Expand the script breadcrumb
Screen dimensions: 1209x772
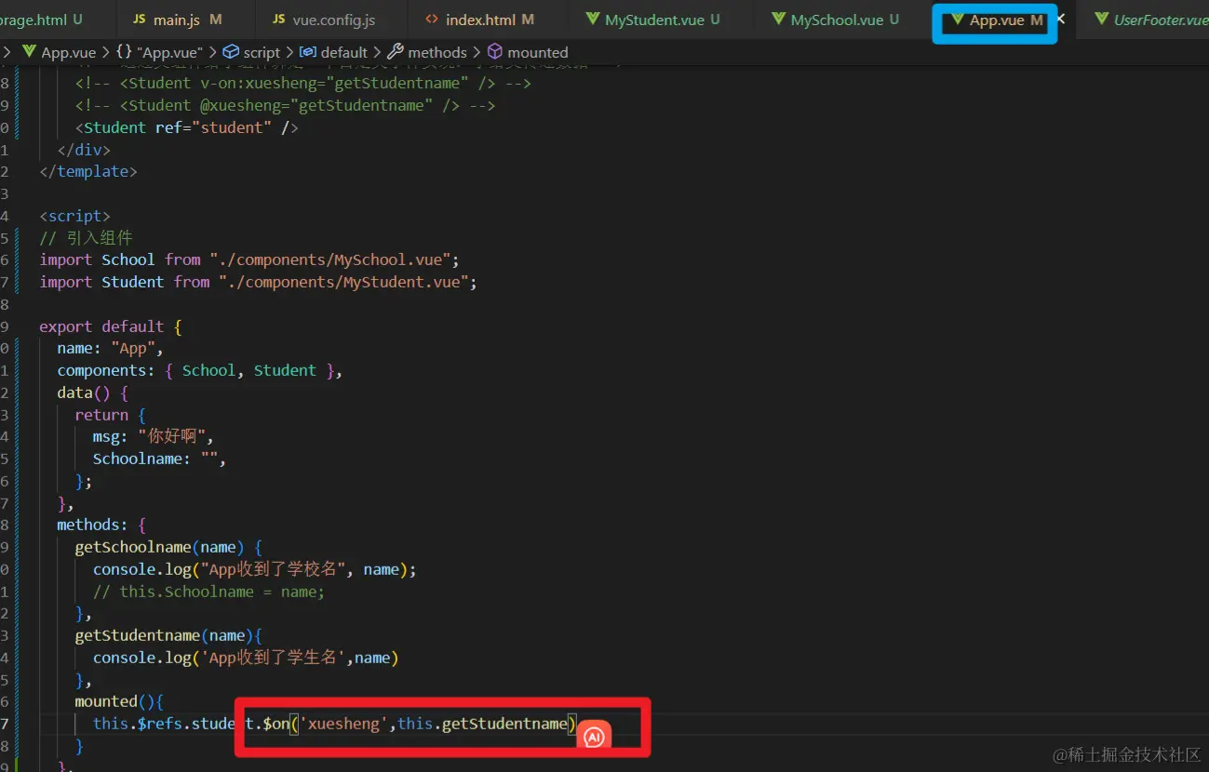tap(251, 52)
